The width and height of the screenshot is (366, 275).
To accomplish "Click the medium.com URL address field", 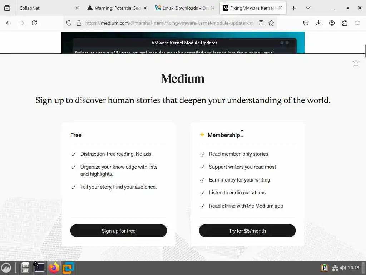I will (169, 23).
